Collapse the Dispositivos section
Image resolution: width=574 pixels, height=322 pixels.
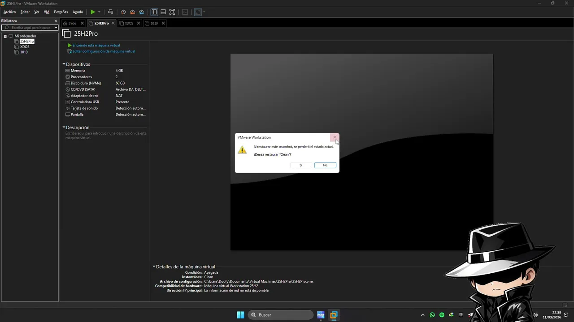[64, 64]
